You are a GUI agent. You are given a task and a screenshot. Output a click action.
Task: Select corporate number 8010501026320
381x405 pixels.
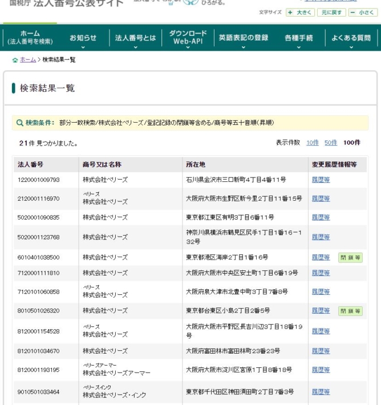point(38,311)
